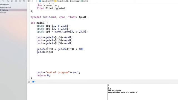Open the related items grid menu
Screen dimensions: 178x100
pos(29,1)
